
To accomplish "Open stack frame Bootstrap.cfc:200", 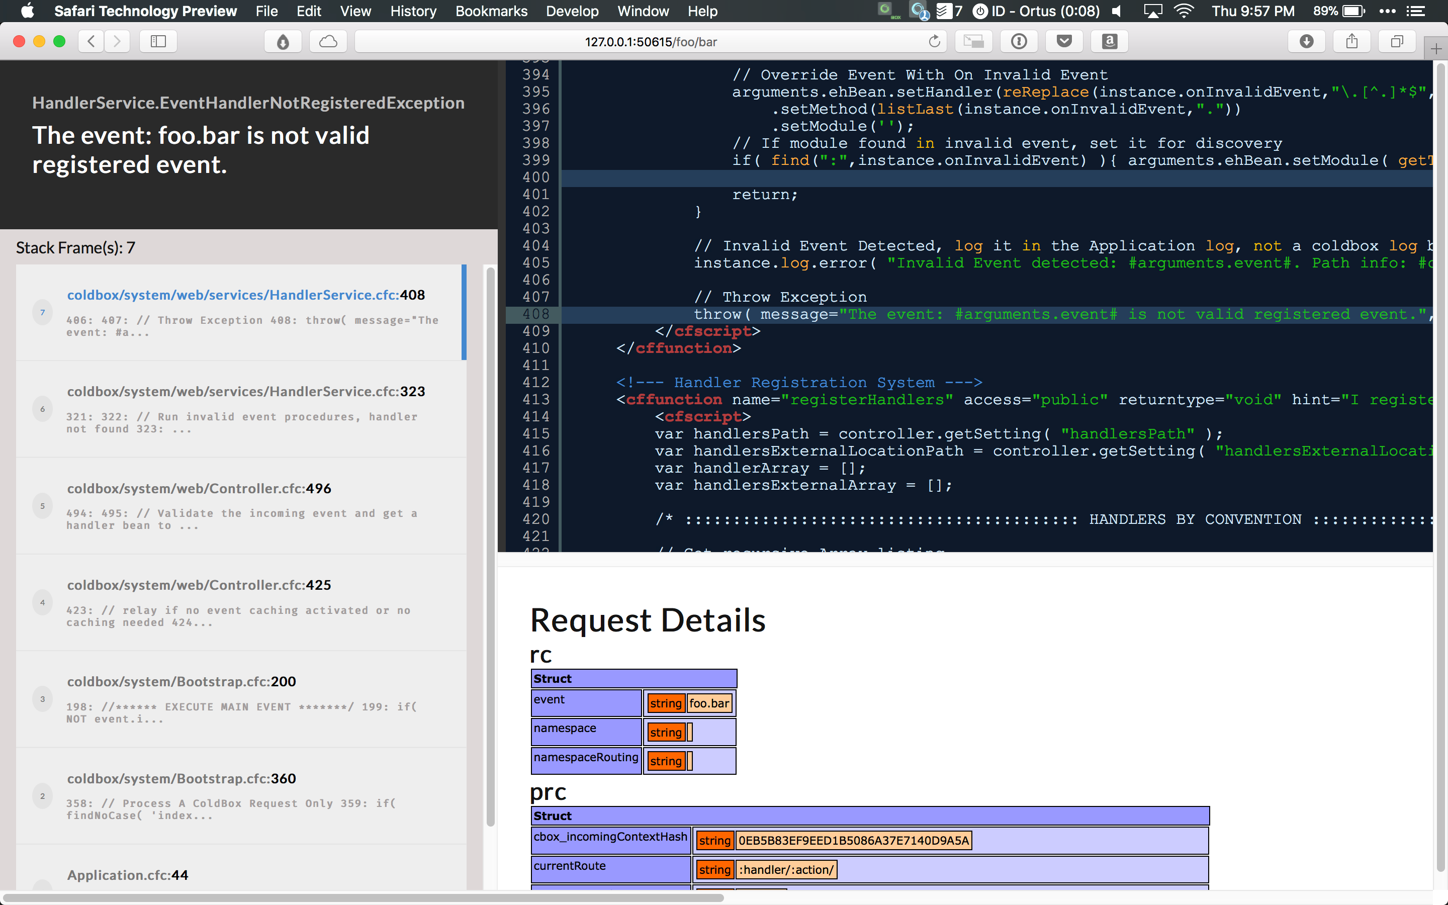I will click(x=182, y=682).
